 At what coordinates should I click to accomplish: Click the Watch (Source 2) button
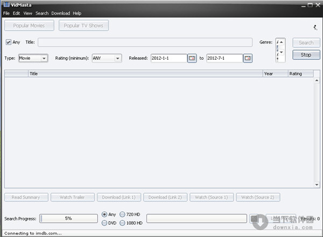coord(258,197)
